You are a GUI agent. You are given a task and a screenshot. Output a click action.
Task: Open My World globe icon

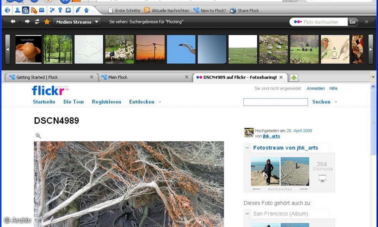(7, 10)
